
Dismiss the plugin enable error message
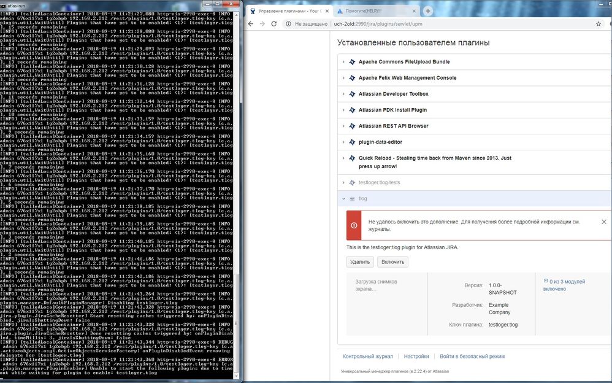pyautogui.click(x=604, y=222)
